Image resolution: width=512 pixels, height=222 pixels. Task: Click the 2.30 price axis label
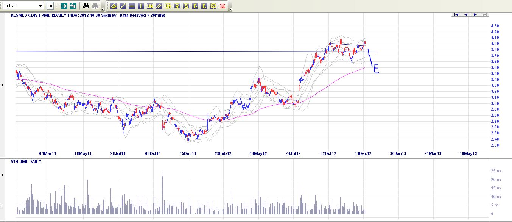coord(495,145)
